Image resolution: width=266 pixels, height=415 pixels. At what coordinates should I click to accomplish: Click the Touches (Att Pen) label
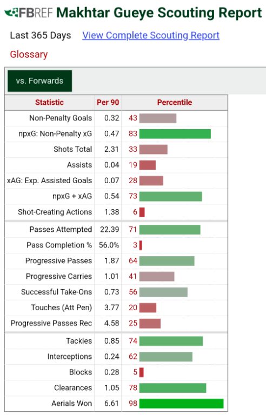(62, 307)
